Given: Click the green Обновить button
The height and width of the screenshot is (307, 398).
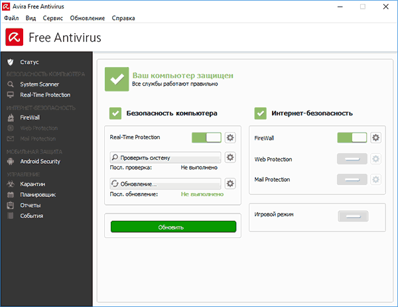Looking at the screenshot, I should point(172,227).
